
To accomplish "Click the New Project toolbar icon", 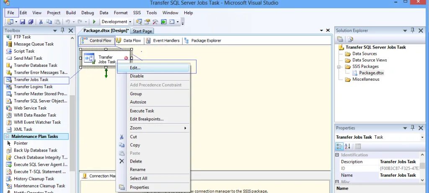I will pos(10,22).
